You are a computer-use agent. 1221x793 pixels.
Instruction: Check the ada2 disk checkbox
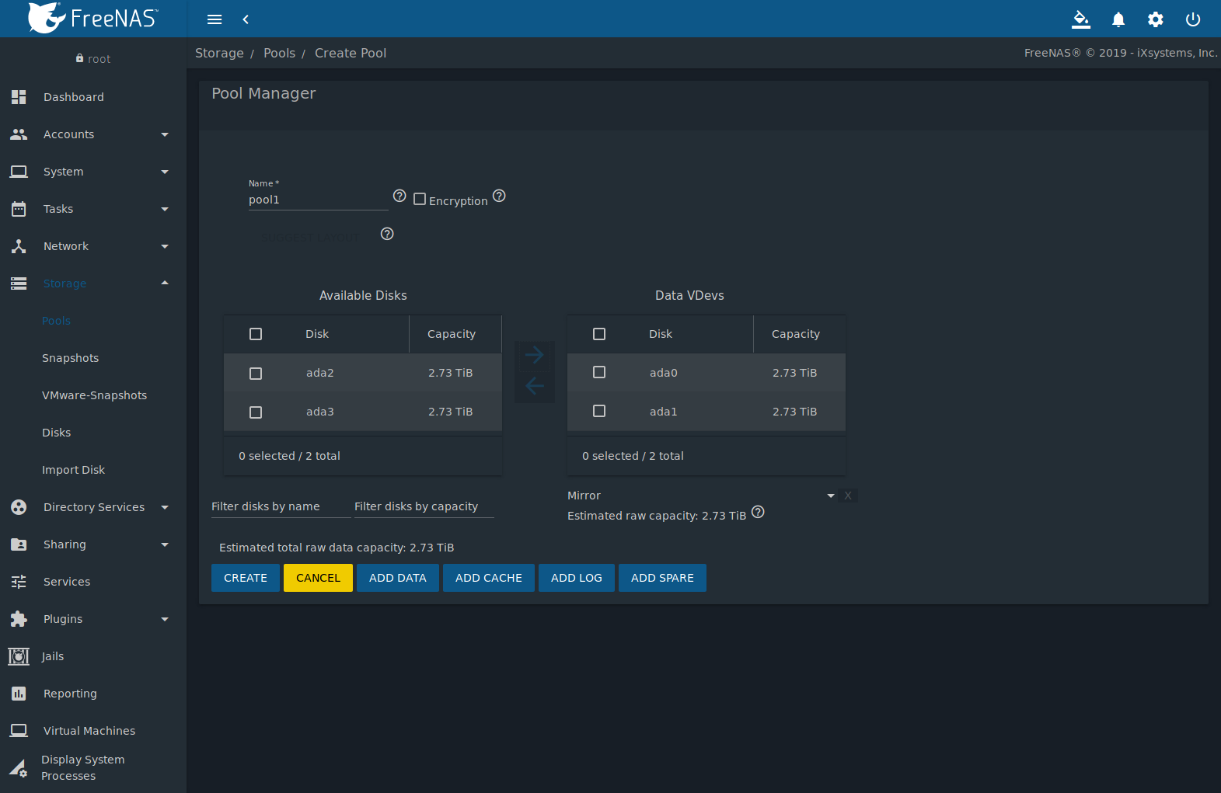click(x=256, y=374)
